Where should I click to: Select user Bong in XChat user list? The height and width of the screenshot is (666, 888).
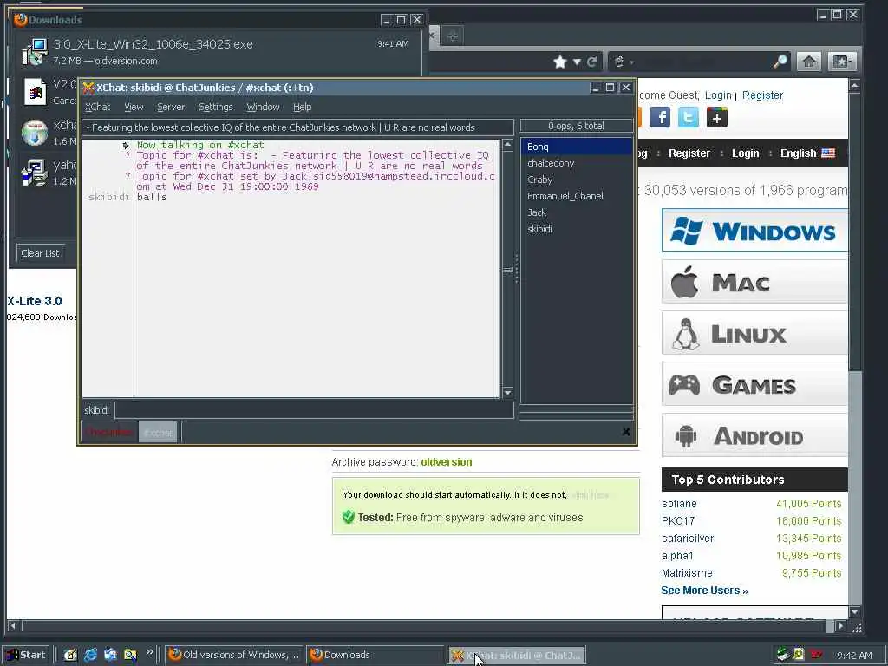point(576,147)
